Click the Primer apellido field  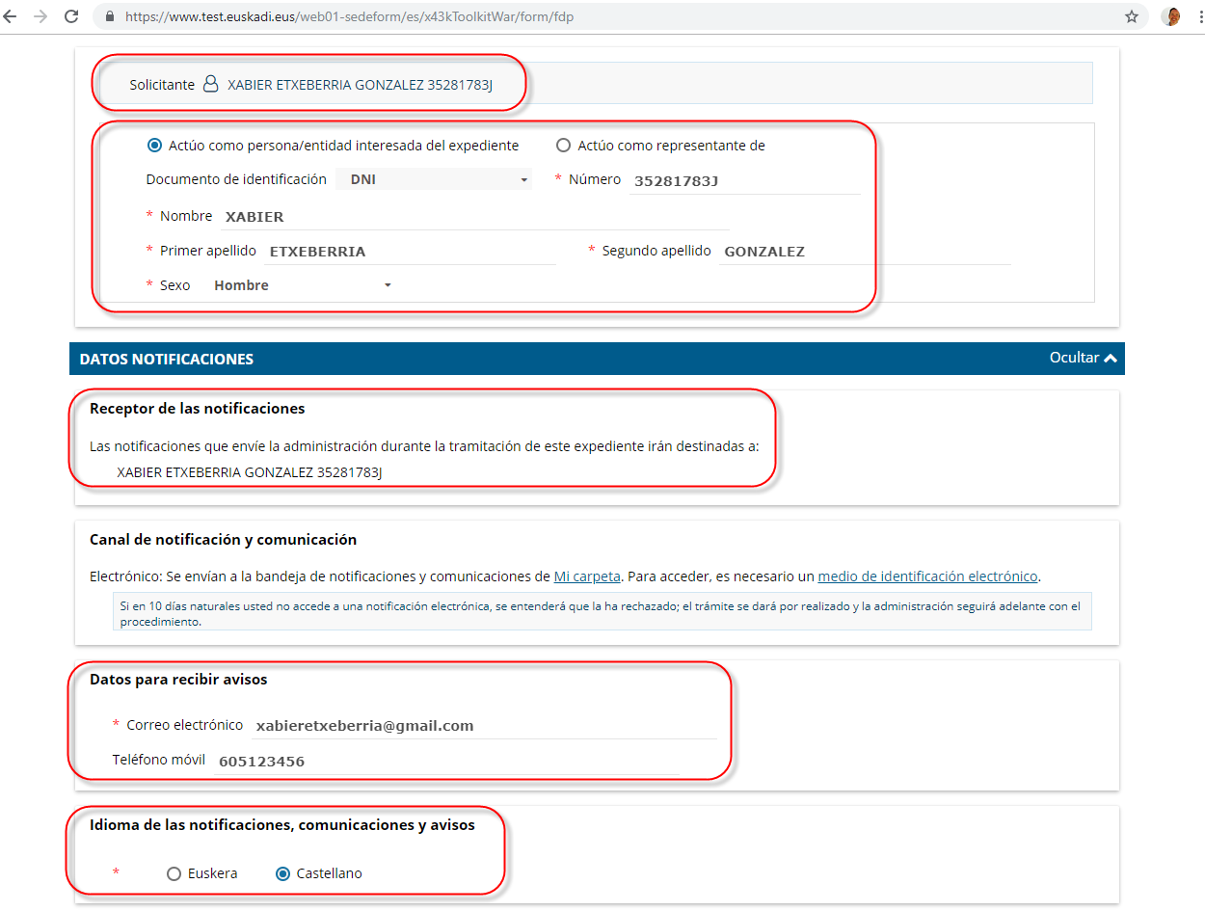(409, 252)
